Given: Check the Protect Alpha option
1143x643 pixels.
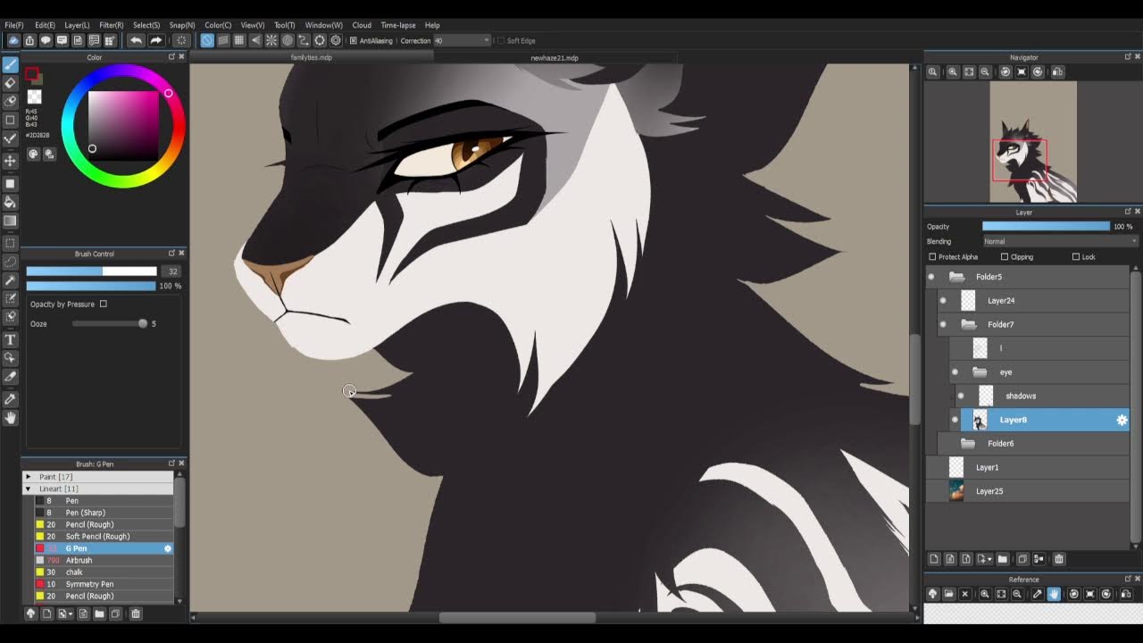Looking at the screenshot, I should click(932, 257).
